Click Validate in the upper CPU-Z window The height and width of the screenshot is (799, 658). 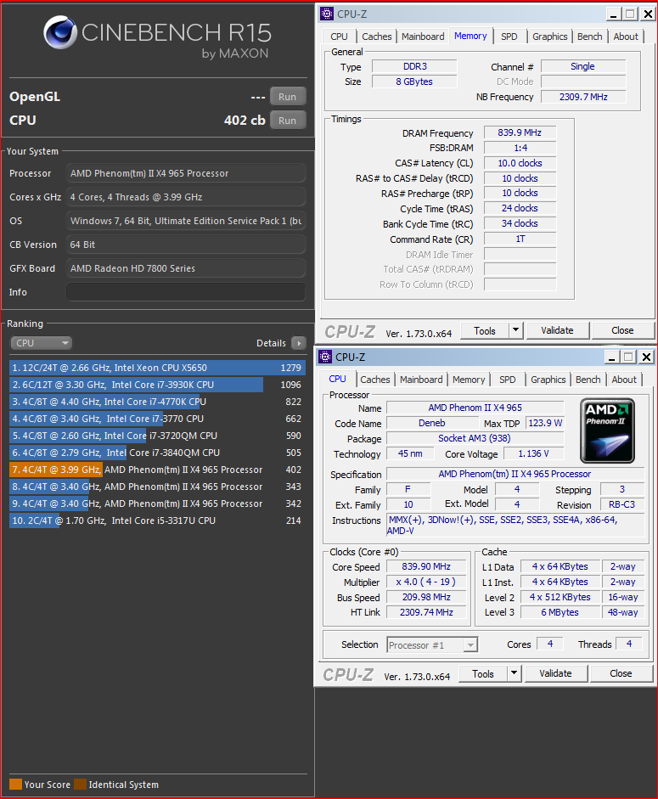[x=557, y=330]
